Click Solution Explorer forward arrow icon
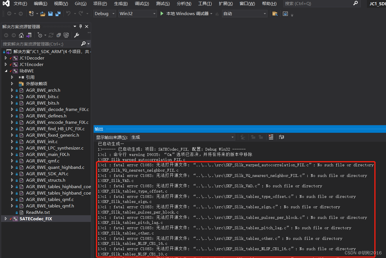The width and height of the screenshot is (386, 258). click(14, 35)
